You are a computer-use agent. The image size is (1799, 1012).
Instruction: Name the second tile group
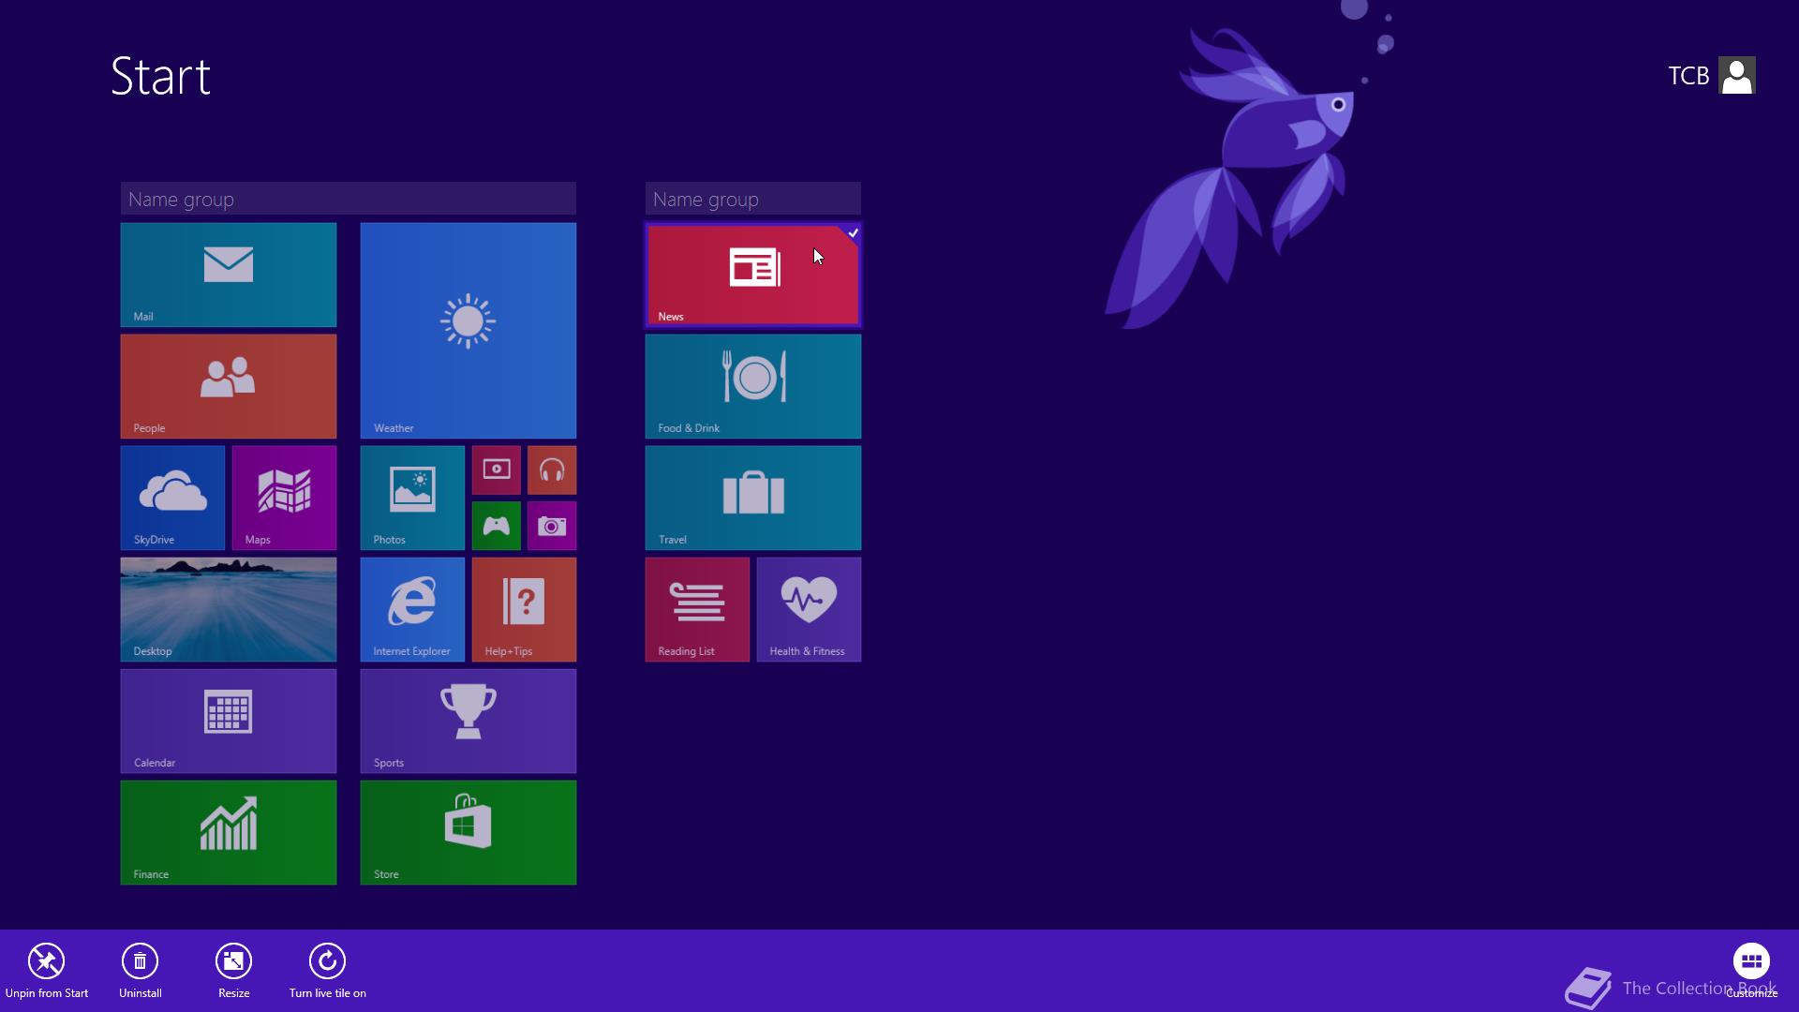click(752, 200)
